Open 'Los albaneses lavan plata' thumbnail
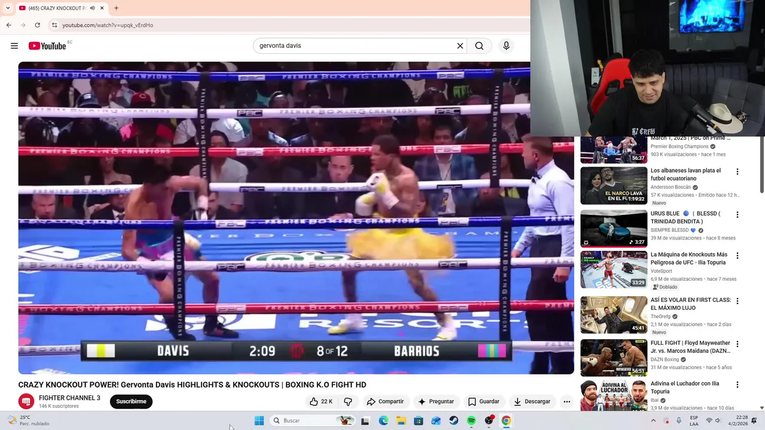This screenshot has height=430, width=765. [x=614, y=186]
